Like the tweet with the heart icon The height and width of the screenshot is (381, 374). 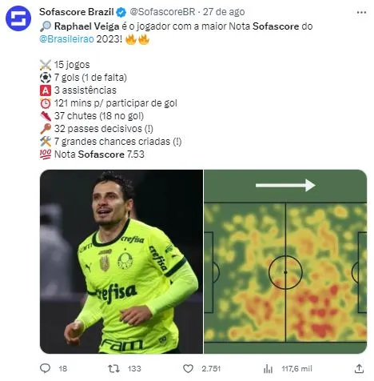(x=188, y=369)
